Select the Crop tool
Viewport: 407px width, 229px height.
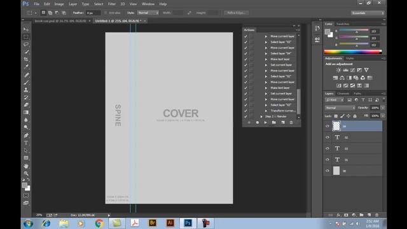(x=26, y=59)
